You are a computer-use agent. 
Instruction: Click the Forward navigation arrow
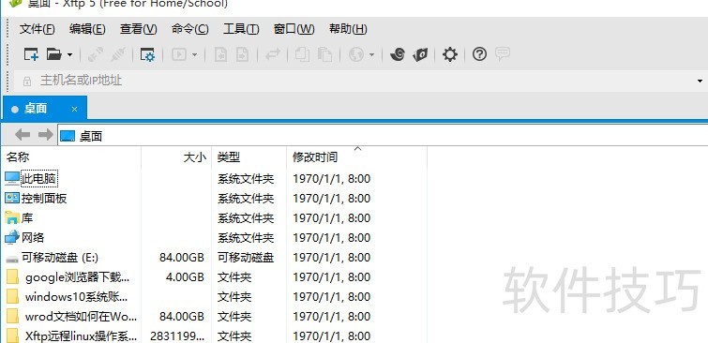tap(46, 135)
